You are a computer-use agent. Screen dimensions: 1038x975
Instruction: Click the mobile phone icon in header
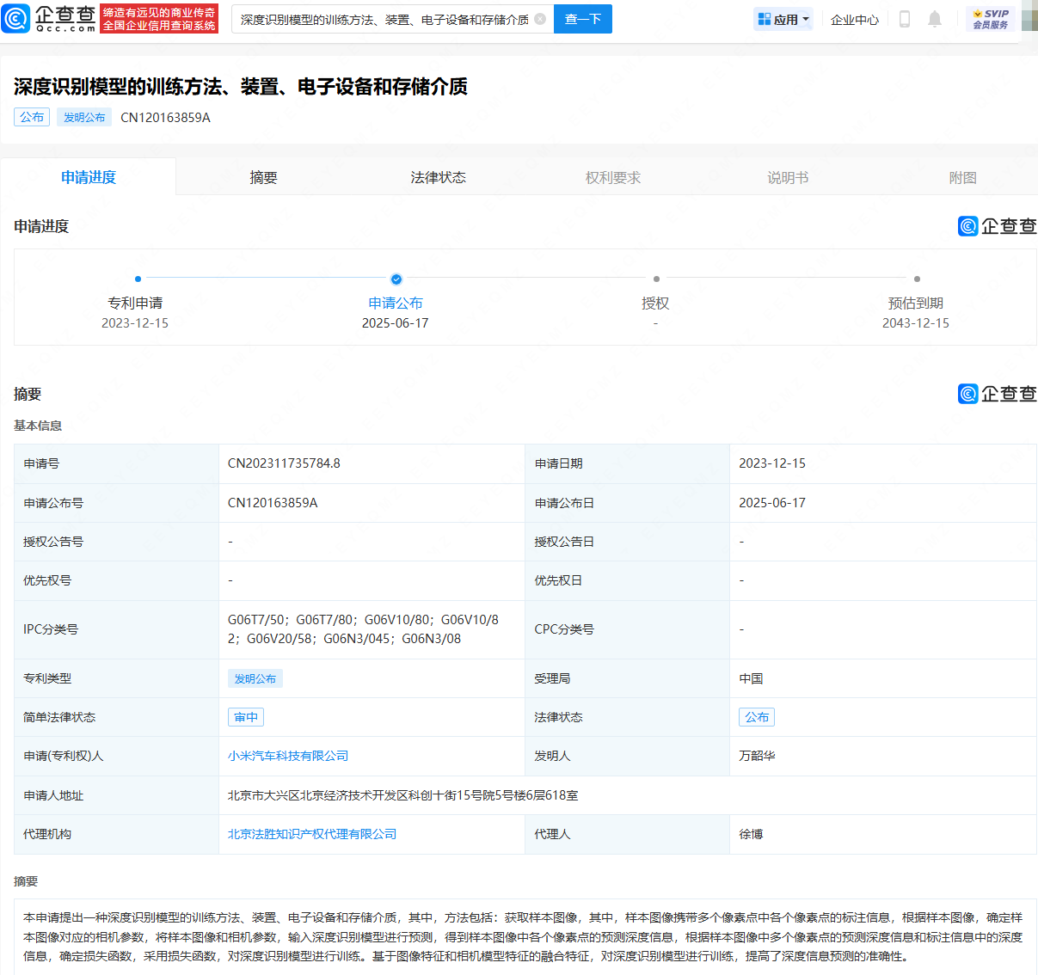click(905, 19)
